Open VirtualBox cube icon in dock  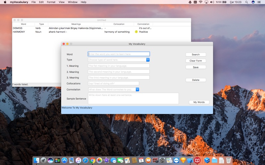tap(207, 160)
